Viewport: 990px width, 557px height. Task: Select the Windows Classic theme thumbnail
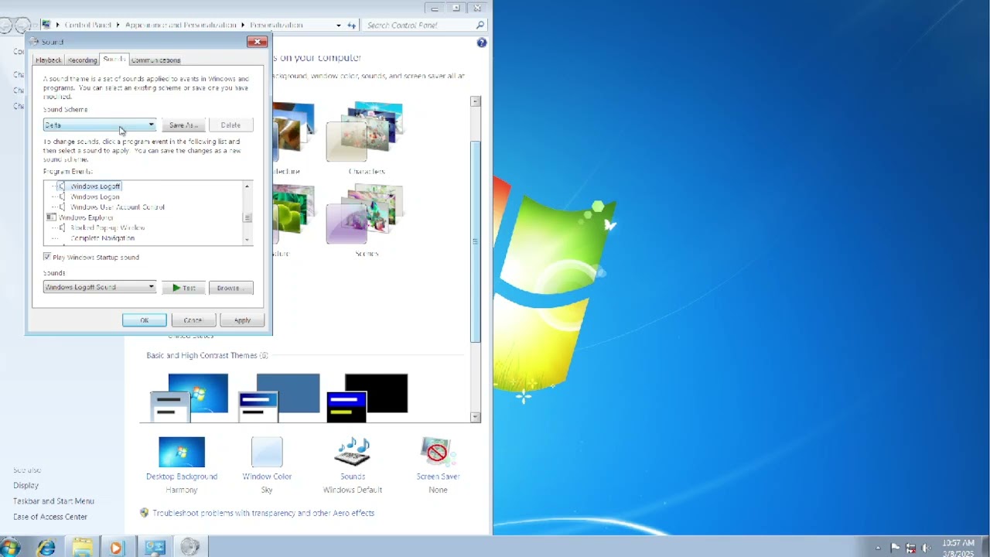[x=278, y=397]
